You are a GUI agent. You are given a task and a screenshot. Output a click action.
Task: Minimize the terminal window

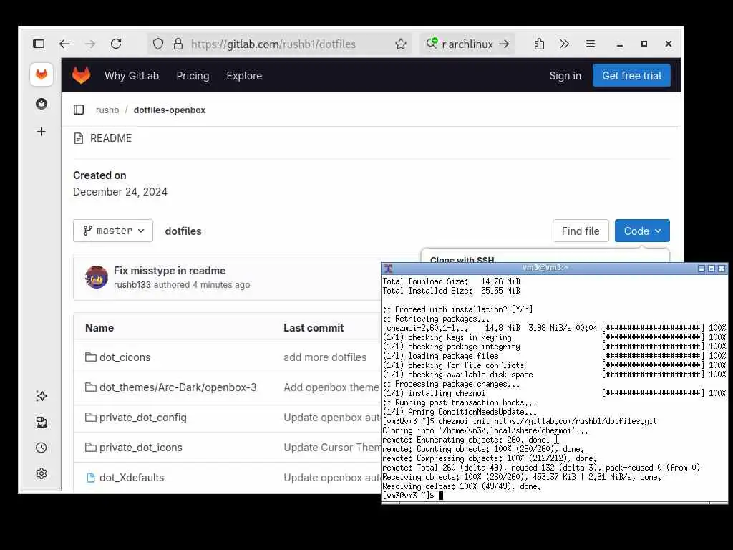[x=702, y=269]
